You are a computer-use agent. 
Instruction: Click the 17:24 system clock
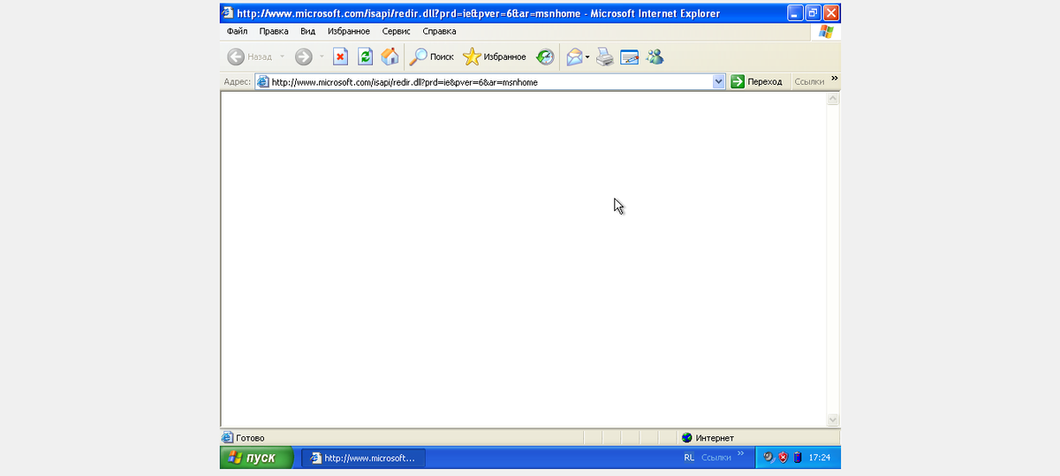pyautogui.click(x=820, y=457)
